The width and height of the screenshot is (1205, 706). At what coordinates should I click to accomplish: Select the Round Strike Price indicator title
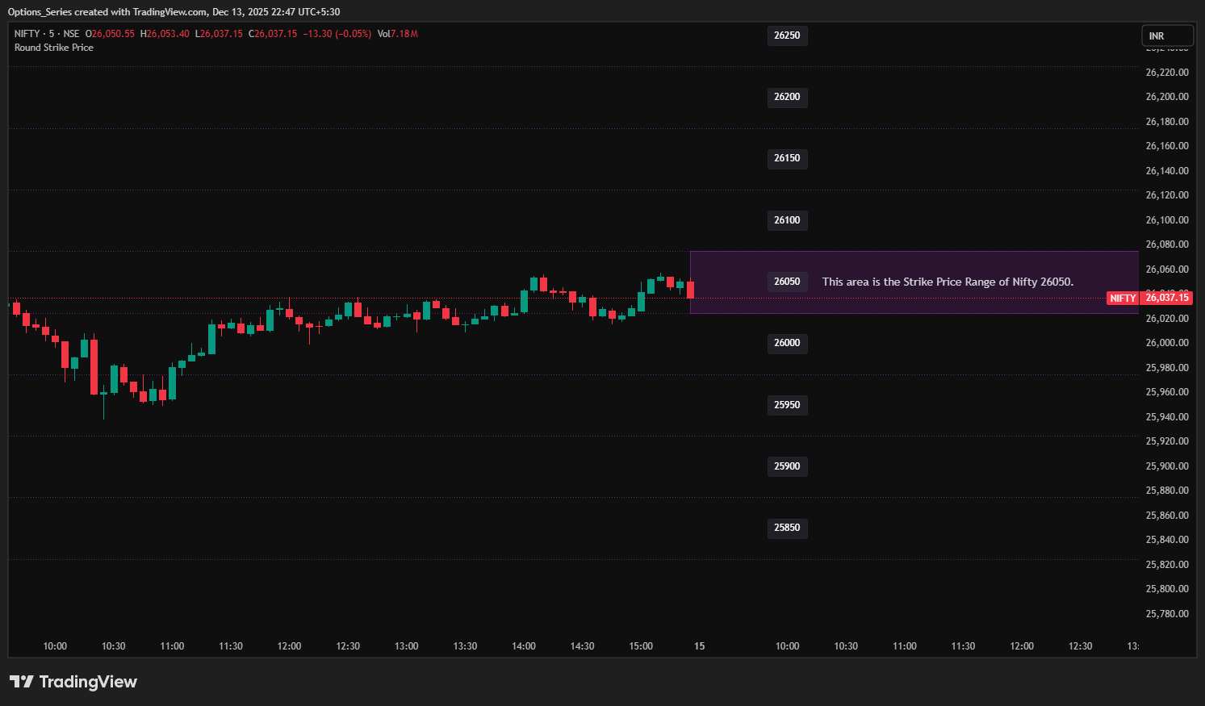tap(54, 48)
